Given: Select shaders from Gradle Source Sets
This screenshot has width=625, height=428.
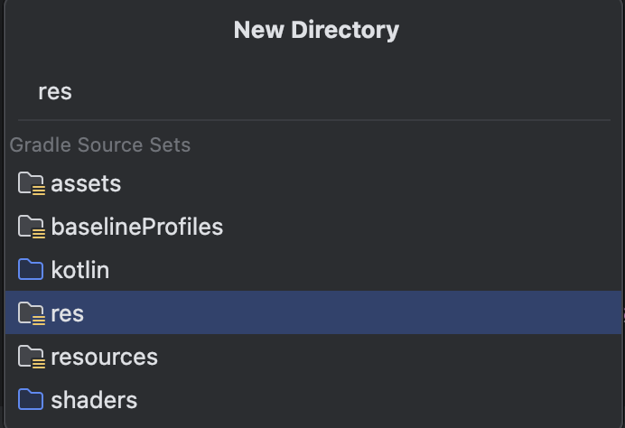Looking at the screenshot, I should [94, 400].
